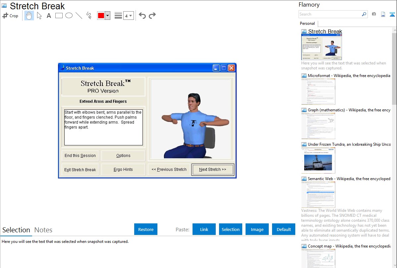
Task: Open the Graph (mathematics) snapshot thumbnail
Action: [x=318, y=126]
